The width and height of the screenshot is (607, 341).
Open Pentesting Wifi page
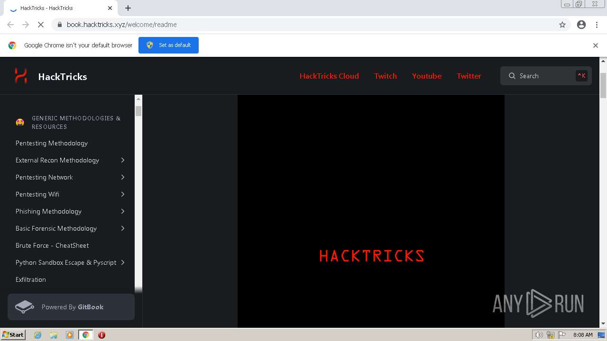click(x=37, y=194)
